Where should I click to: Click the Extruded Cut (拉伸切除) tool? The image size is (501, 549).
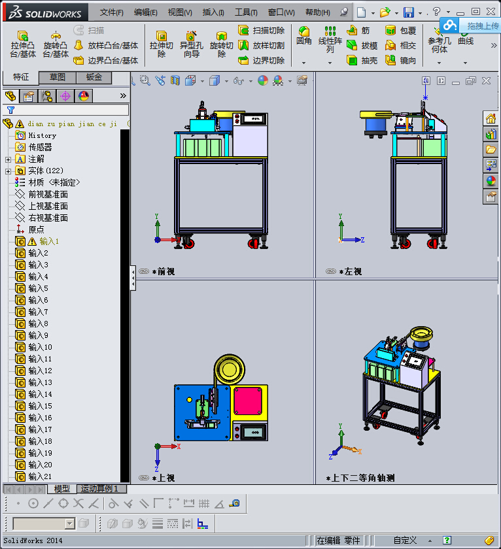pos(161,44)
